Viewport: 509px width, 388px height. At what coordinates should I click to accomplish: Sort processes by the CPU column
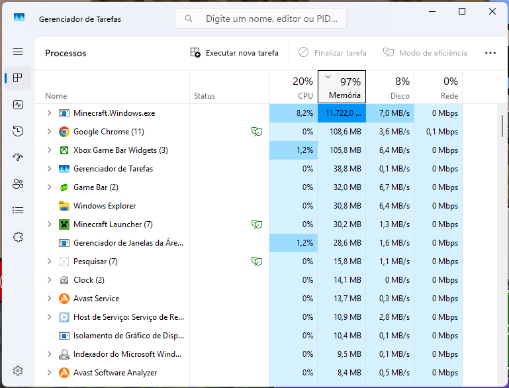[293, 87]
